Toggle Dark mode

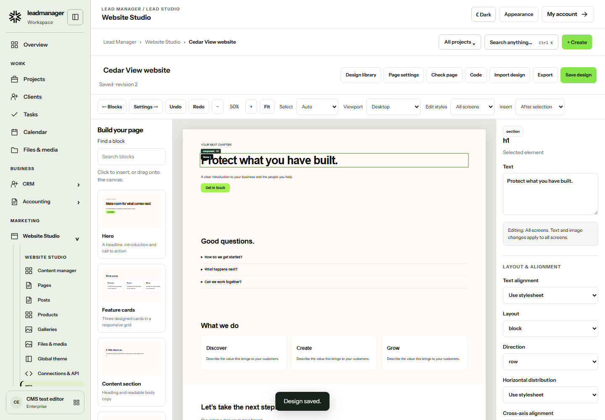click(x=484, y=14)
